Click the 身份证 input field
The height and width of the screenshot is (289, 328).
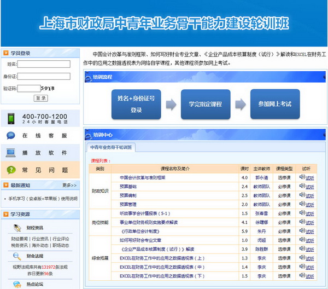click(x=44, y=76)
